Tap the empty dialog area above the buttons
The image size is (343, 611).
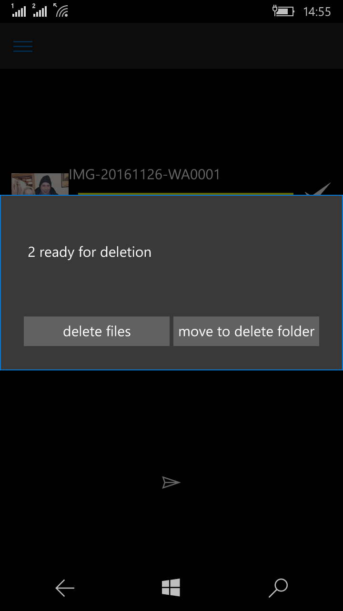pyautogui.click(x=171, y=286)
